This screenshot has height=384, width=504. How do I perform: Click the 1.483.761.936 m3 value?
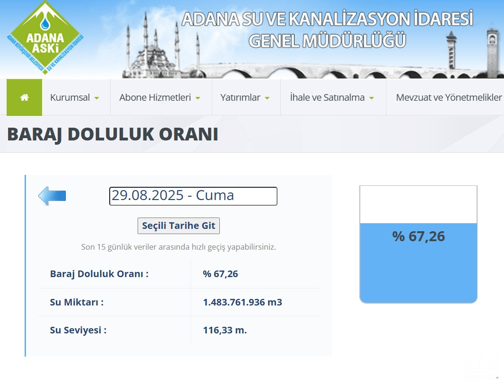pyautogui.click(x=243, y=302)
